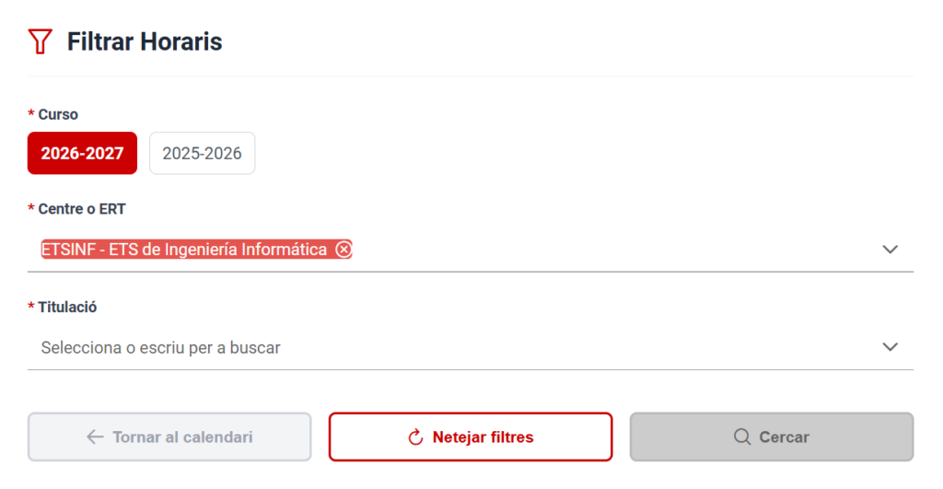Remove the ETSINF selection with the x icon

343,249
